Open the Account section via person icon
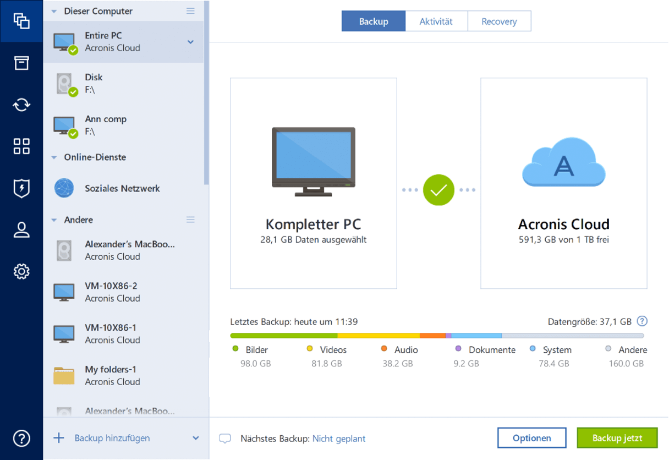Screen dimensions: 669x460 click(21, 230)
